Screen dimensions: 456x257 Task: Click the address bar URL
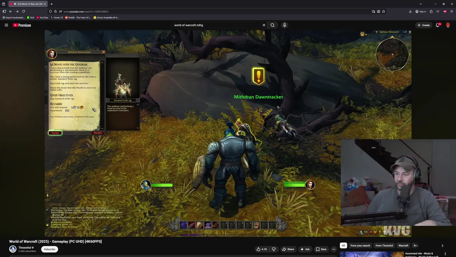(x=86, y=11)
